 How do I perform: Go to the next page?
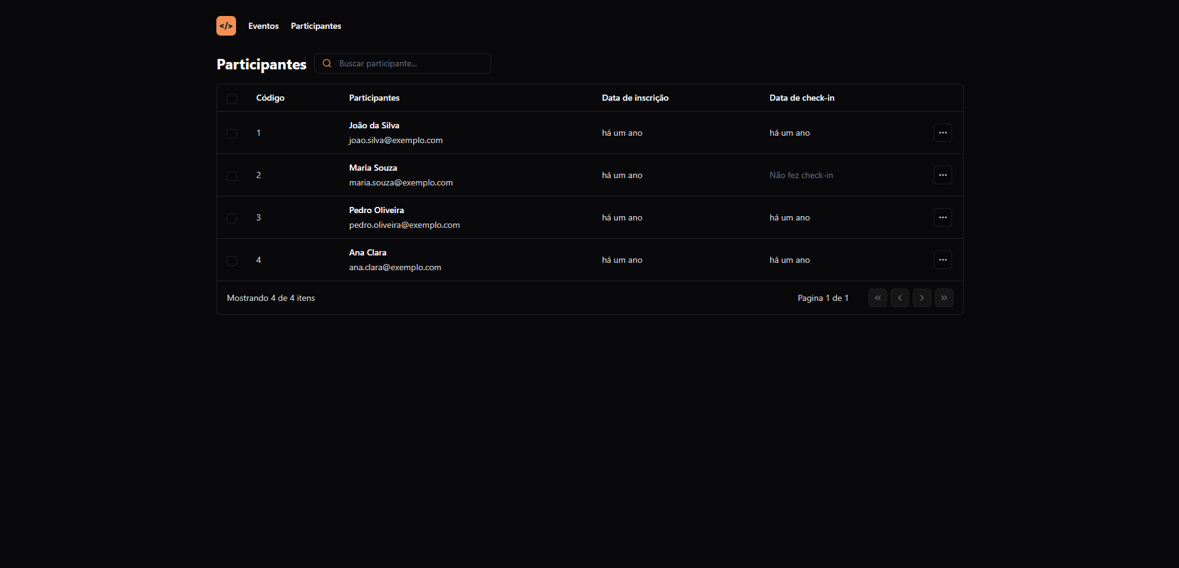pyautogui.click(x=921, y=298)
